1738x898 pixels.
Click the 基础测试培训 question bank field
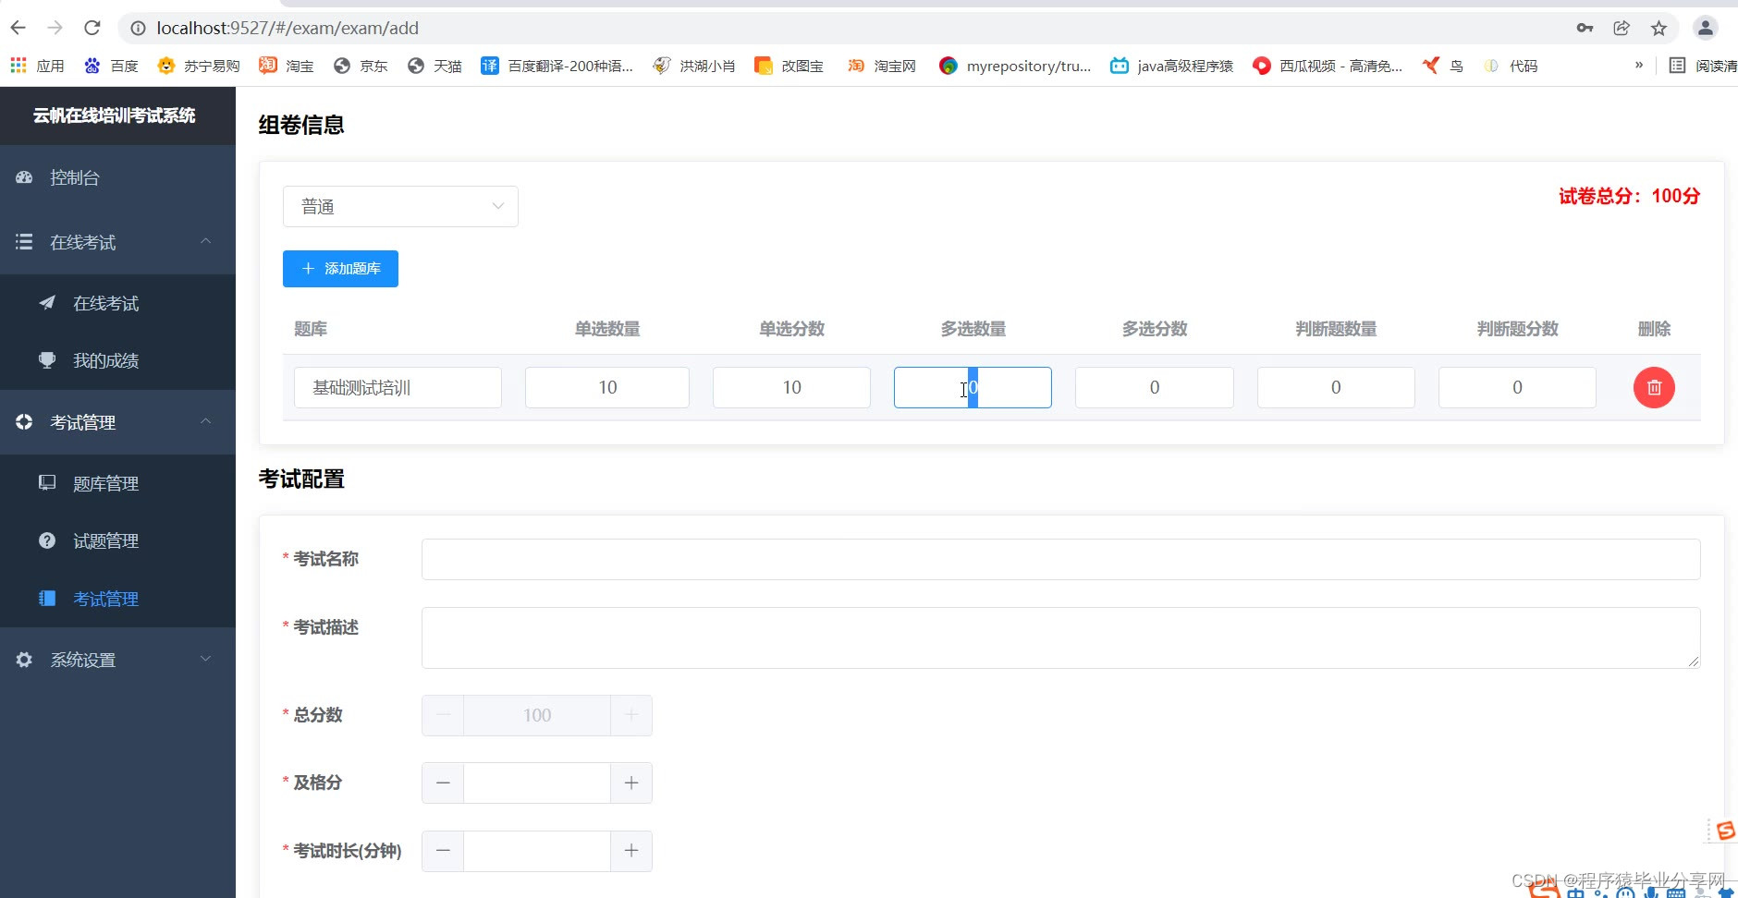click(398, 387)
